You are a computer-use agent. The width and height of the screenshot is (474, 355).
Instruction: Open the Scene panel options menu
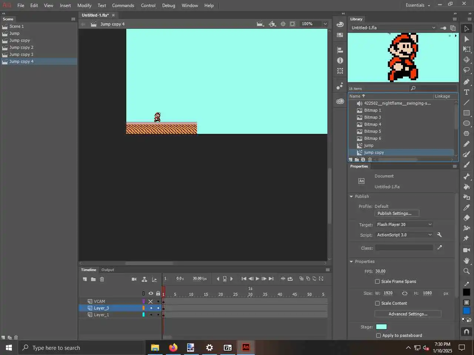point(73,19)
